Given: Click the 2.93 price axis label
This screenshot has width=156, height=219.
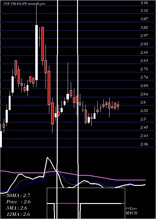Looking at the screenshot, I should pos(144,44).
